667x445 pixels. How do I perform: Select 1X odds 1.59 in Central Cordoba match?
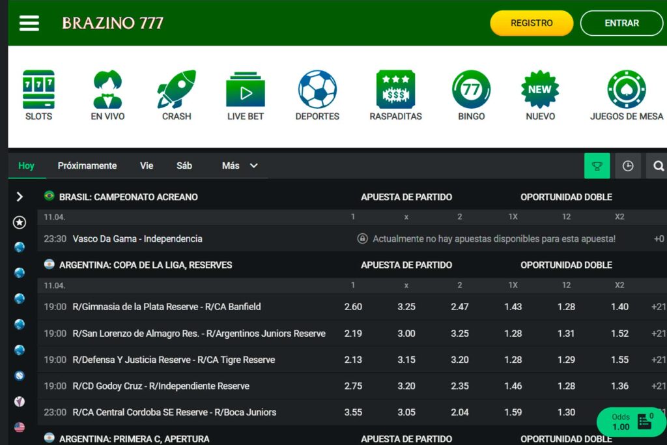[x=513, y=412]
